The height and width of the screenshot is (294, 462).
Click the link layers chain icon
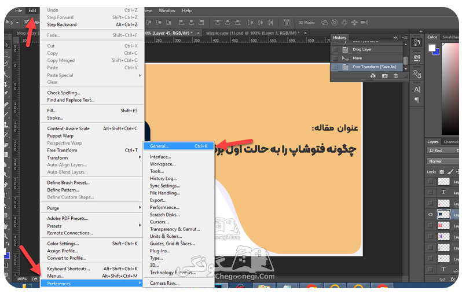point(442,279)
